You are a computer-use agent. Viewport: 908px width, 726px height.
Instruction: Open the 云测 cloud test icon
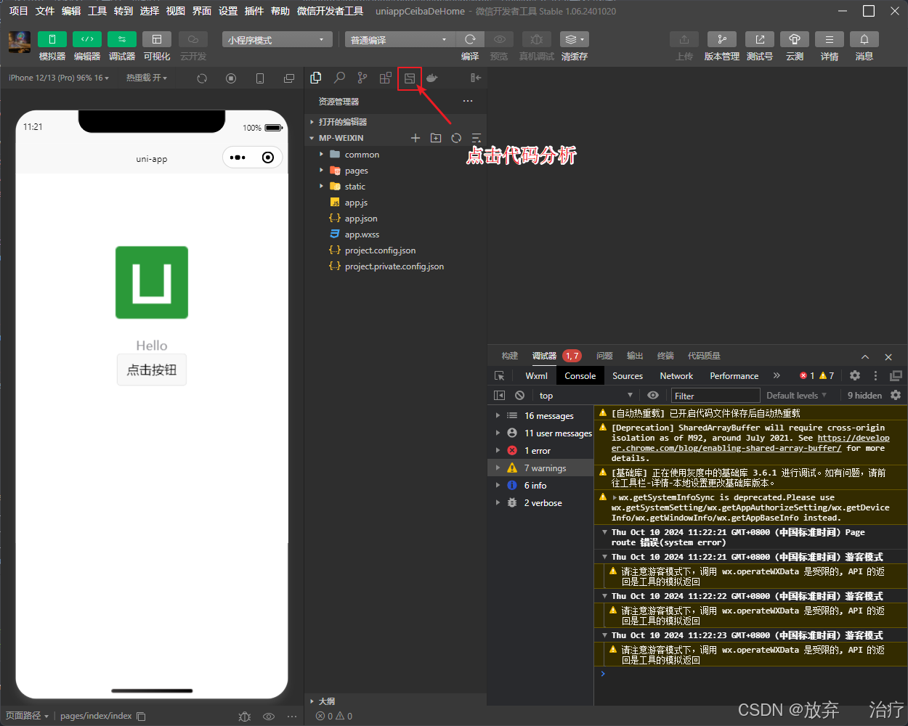click(795, 39)
